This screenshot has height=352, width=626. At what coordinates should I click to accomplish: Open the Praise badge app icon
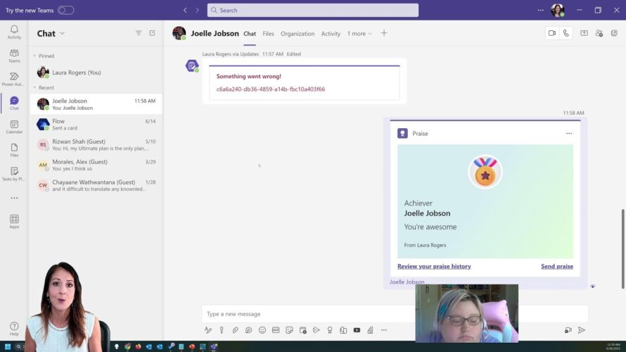tap(330, 330)
